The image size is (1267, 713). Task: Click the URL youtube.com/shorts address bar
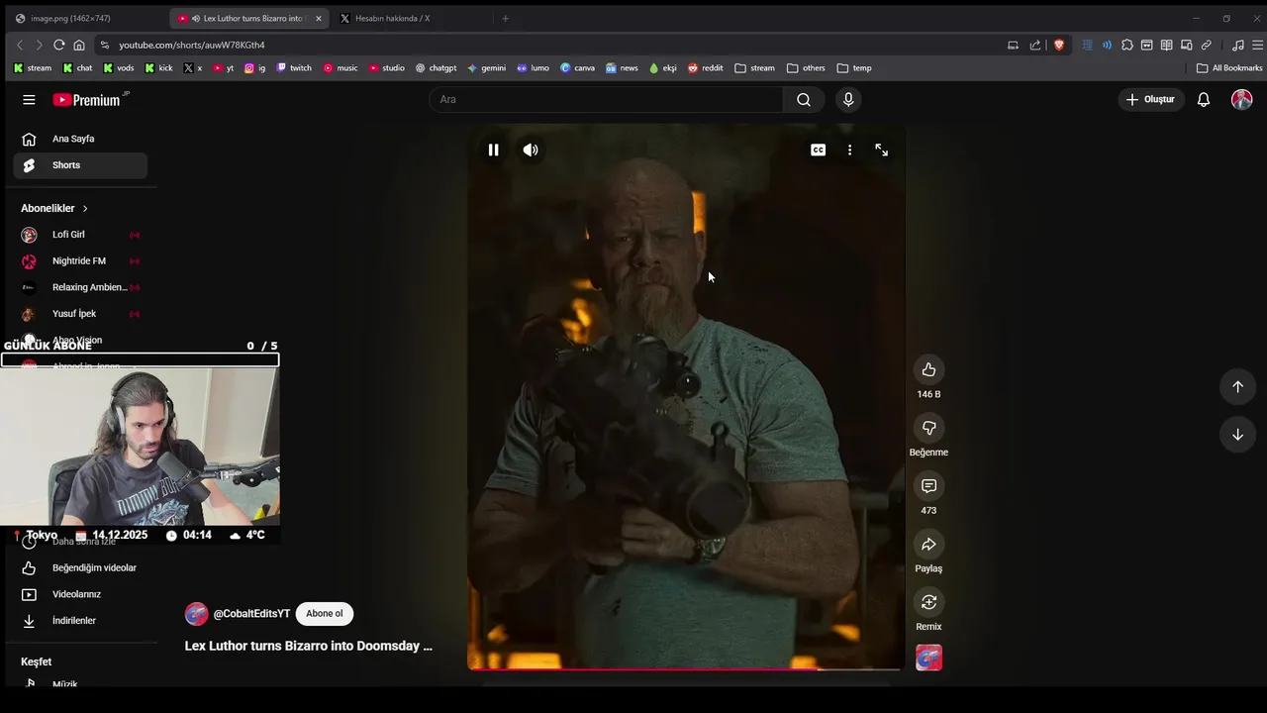pyautogui.click(x=192, y=45)
